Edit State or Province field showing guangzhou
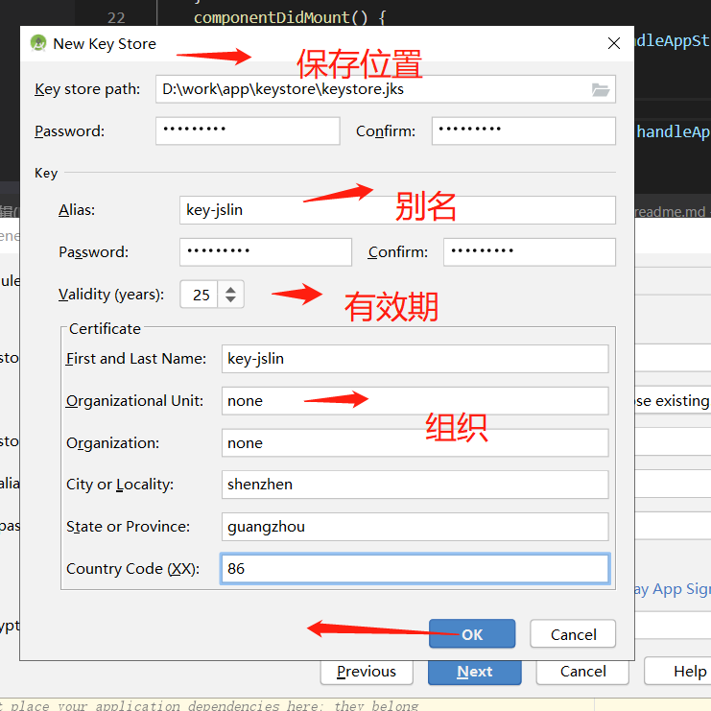Screen dimensions: 711x711 [415, 527]
